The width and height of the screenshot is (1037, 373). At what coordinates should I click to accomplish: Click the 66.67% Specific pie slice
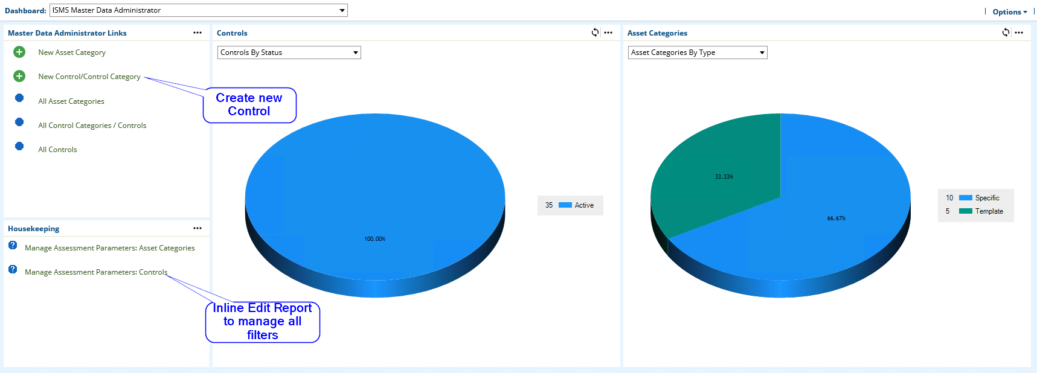836,217
